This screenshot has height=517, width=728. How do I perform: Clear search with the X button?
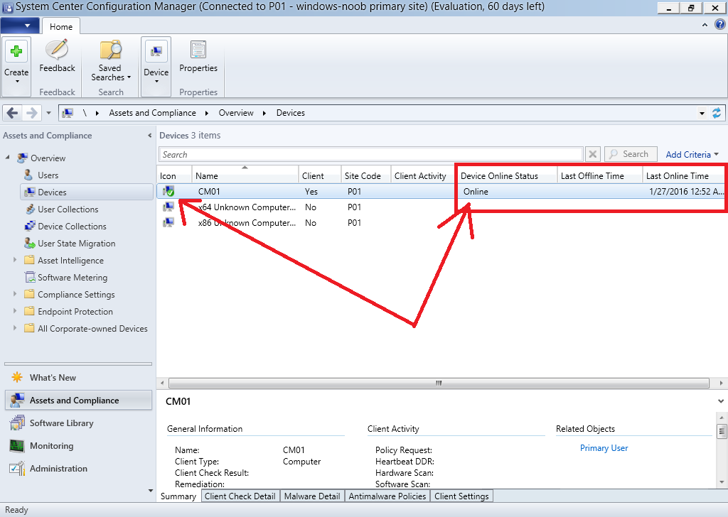[593, 154]
